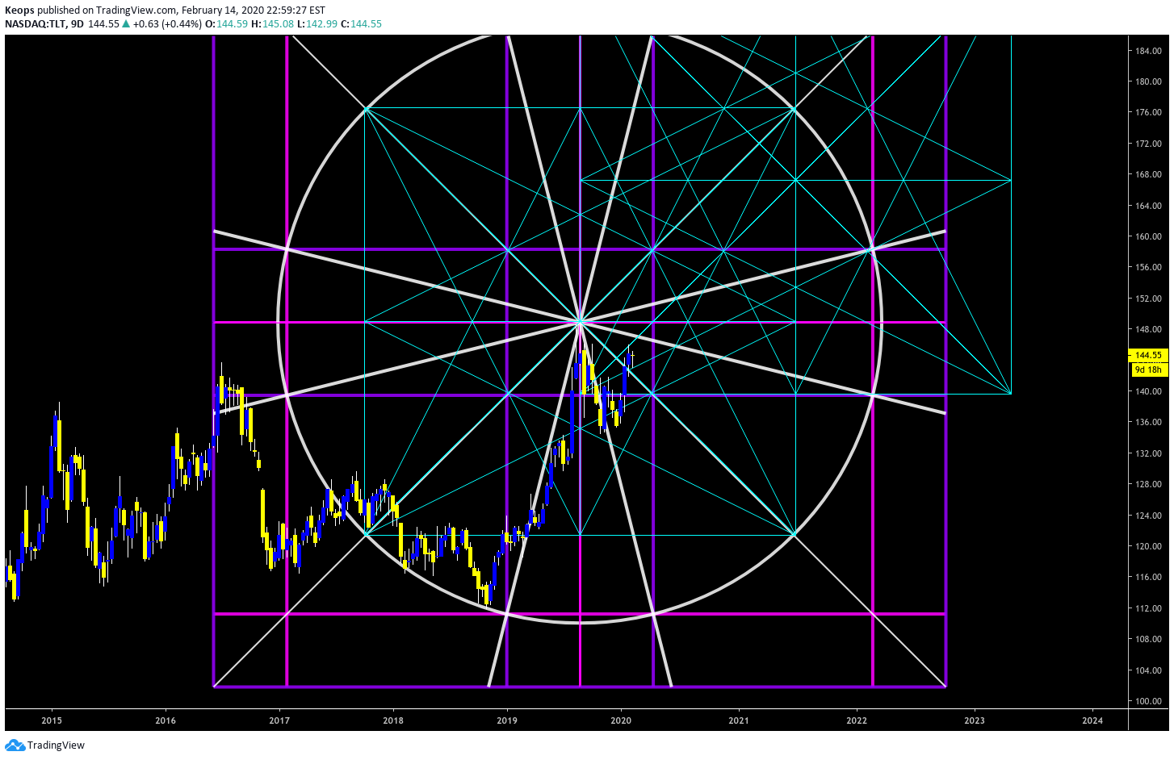This screenshot has height=760, width=1174.
Task: Click the open value O:144.59
Action: pos(226,24)
